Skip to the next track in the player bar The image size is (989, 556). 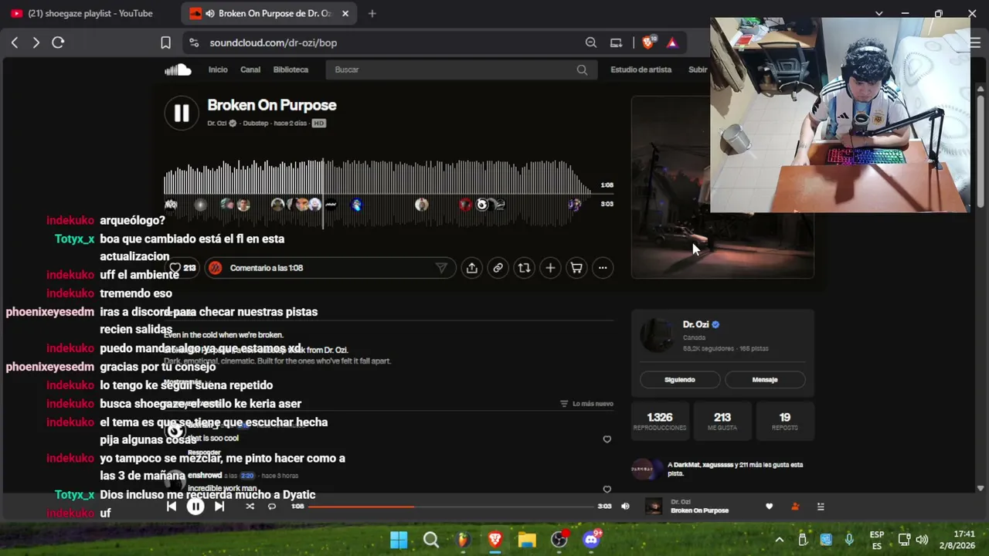click(219, 507)
